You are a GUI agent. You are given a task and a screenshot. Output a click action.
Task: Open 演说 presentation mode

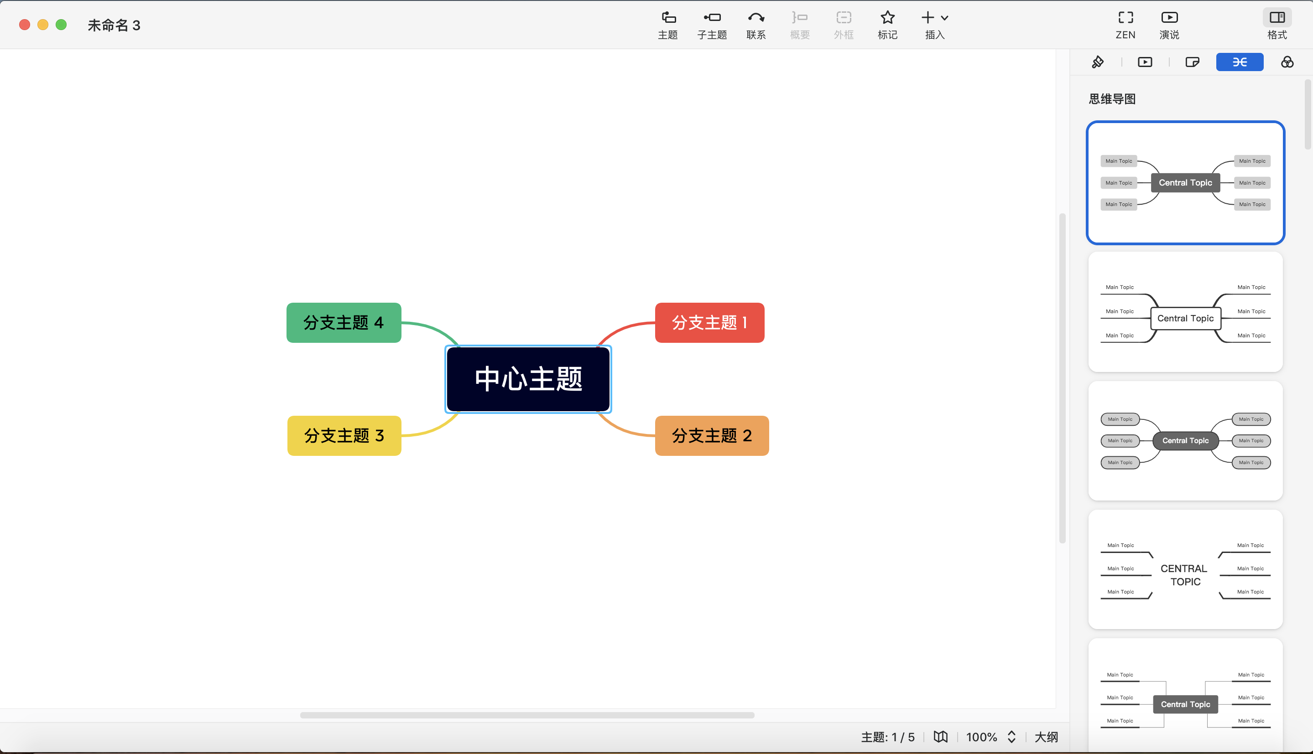coord(1169,24)
